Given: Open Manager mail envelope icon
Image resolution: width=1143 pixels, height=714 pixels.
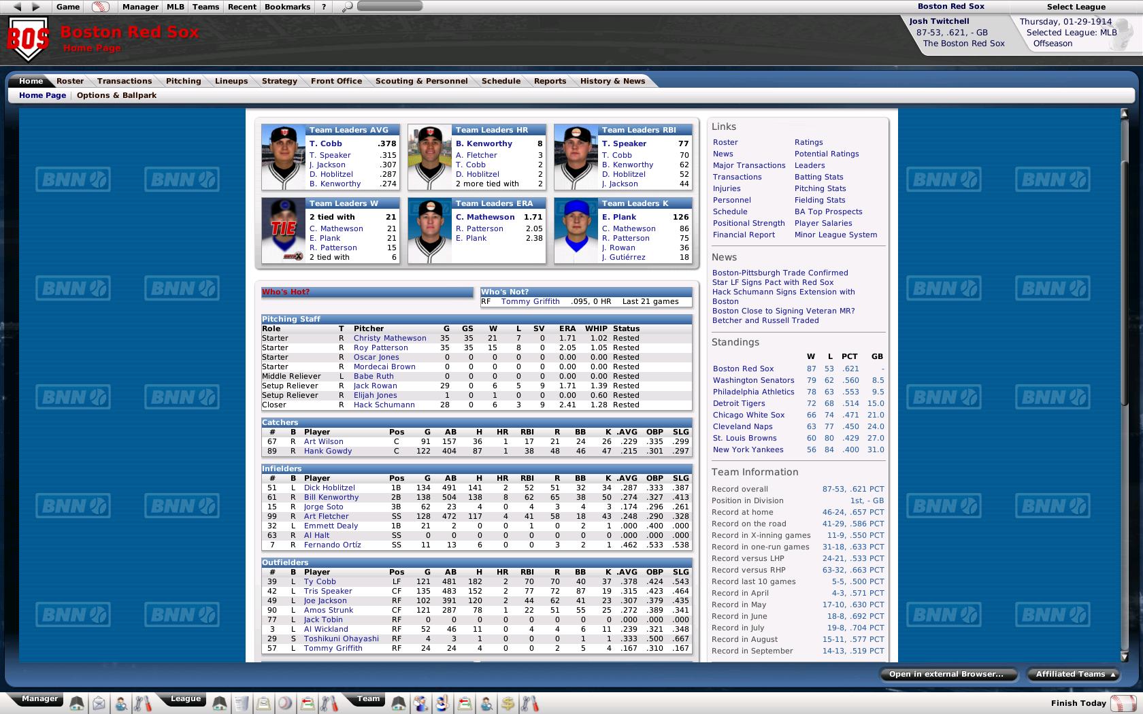Looking at the screenshot, I should pos(99,704).
